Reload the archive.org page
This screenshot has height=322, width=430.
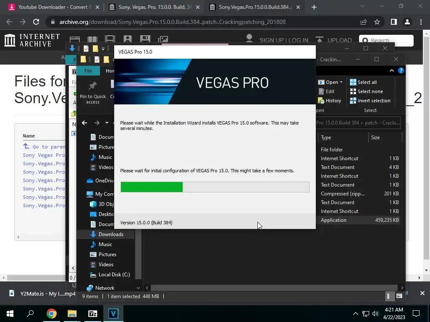36,22
